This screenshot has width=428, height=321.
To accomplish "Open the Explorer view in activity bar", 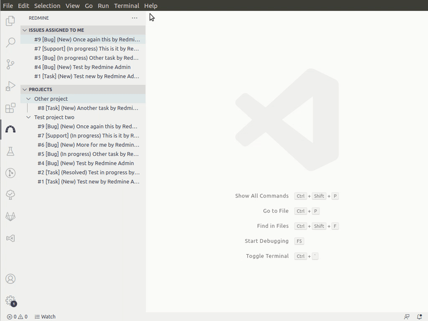I will [10, 21].
